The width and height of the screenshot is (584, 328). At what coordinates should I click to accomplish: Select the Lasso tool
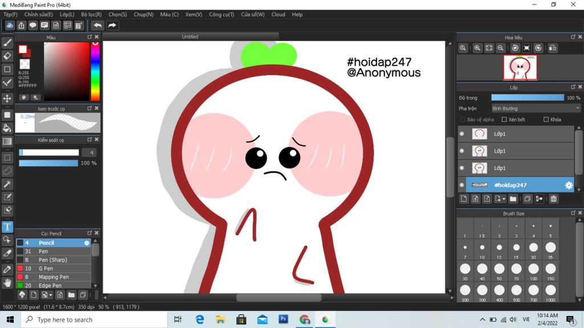(x=7, y=171)
